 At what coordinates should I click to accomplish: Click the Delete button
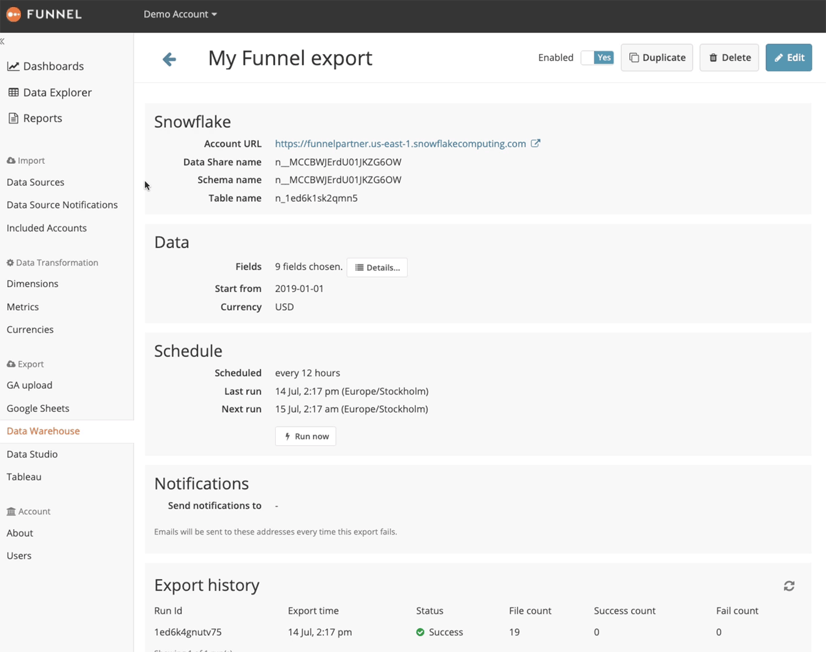coord(729,58)
